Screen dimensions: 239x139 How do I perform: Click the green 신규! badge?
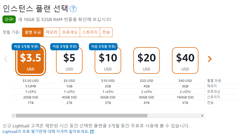(9, 19)
